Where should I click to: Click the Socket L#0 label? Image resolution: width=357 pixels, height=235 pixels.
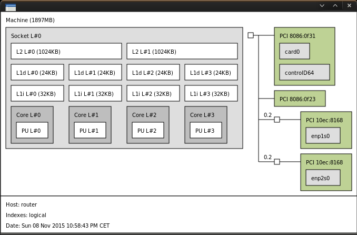(x=26, y=36)
